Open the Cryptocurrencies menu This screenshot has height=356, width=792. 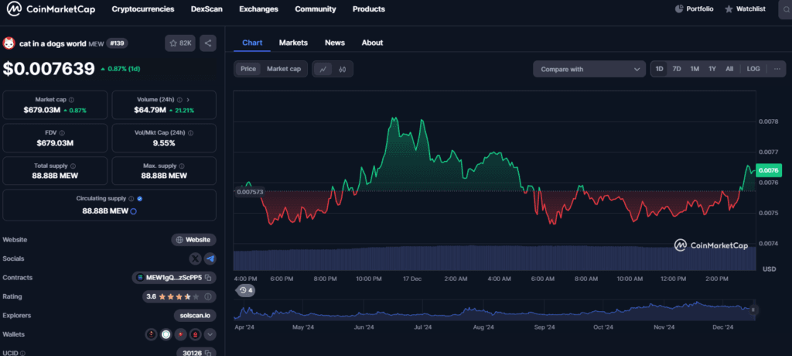[x=143, y=9]
